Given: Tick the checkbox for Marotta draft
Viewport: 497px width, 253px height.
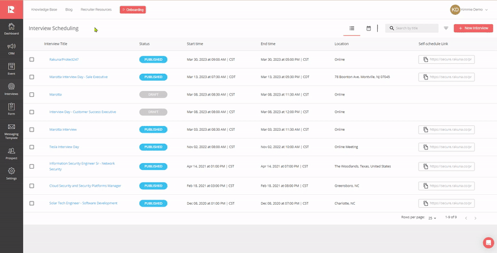Looking at the screenshot, I should pos(32,94).
